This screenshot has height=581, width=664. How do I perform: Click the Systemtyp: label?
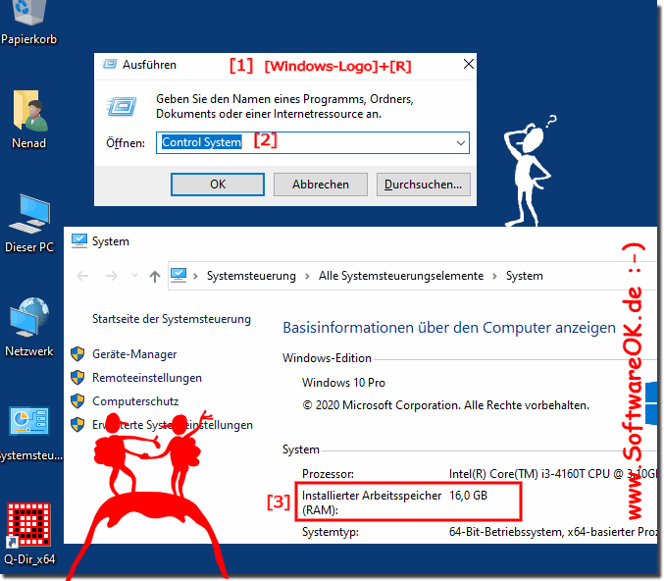(x=331, y=532)
